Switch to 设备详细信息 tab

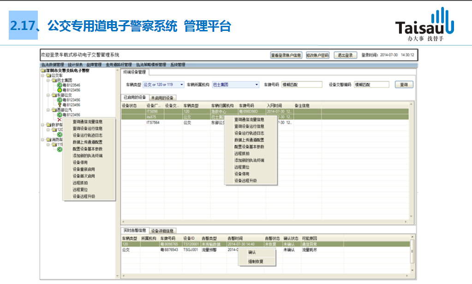[x=162, y=231]
